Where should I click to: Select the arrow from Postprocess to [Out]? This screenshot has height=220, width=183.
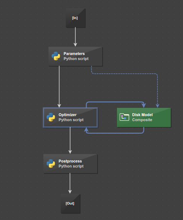tap(70, 182)
